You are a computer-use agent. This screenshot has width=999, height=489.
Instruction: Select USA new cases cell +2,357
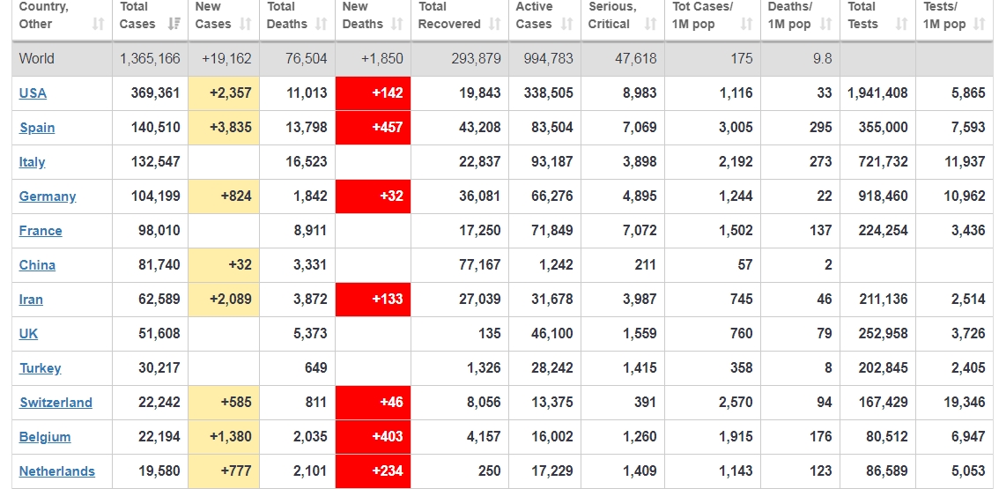point(224,93)
